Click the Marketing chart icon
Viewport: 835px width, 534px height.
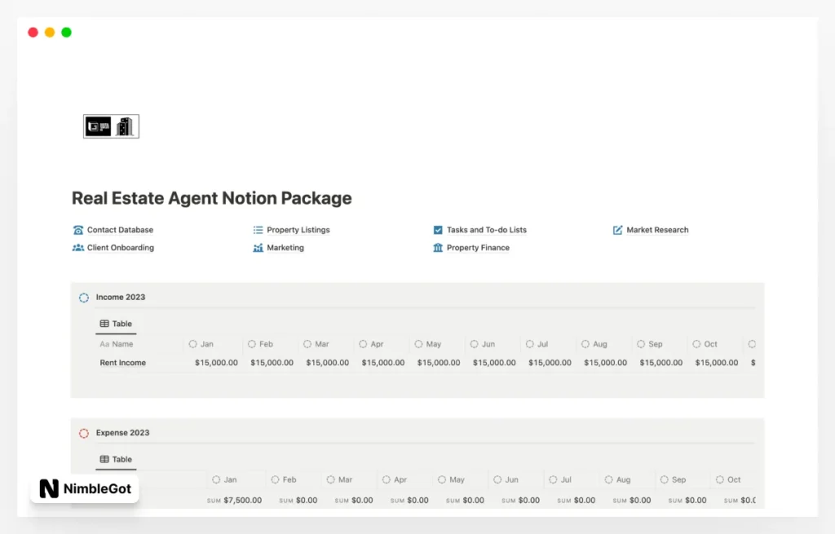click(258, 248)
